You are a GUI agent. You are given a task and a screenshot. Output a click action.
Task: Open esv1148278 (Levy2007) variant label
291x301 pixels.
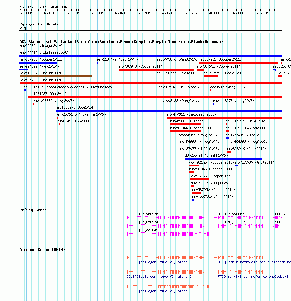tap(233, 101)
